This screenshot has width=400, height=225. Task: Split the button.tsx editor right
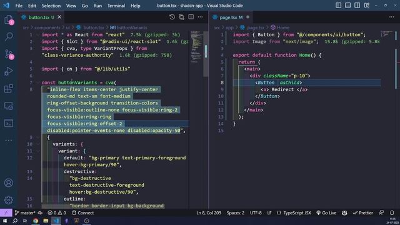coord(191,17)
